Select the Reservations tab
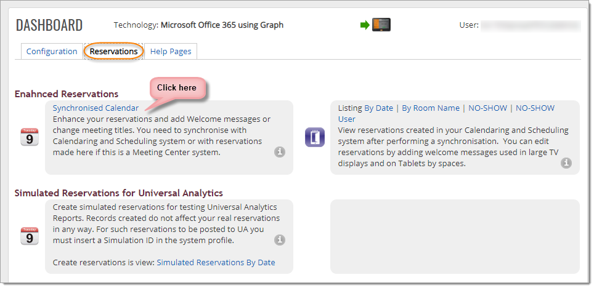 point(113,52)
